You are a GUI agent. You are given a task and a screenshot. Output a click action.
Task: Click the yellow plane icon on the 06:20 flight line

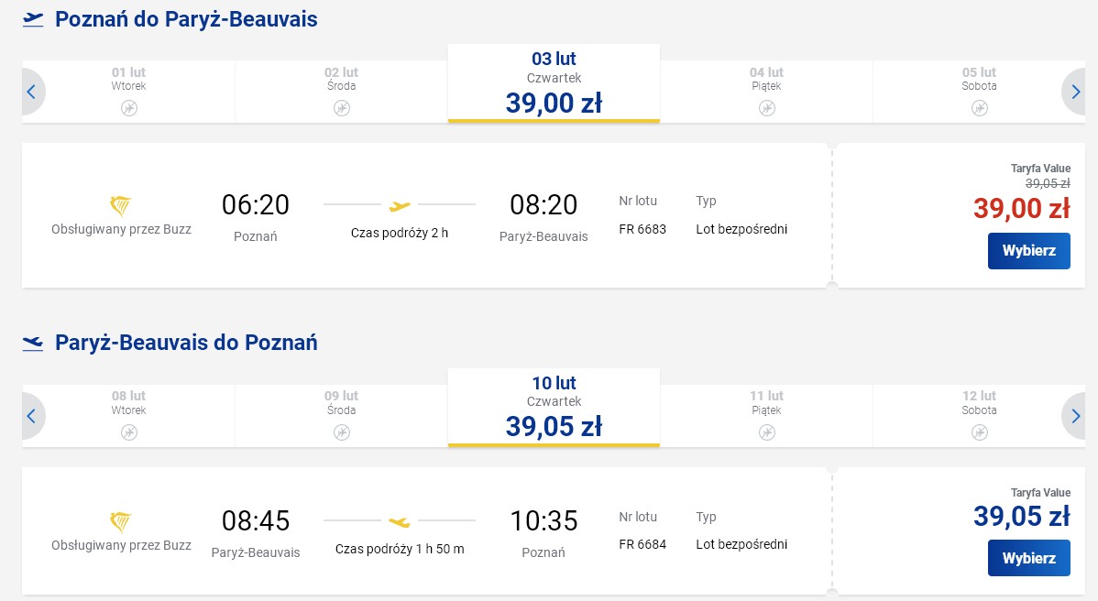399,206
